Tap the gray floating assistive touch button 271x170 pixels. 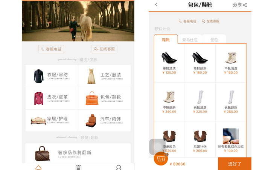[x=157, y=146]
